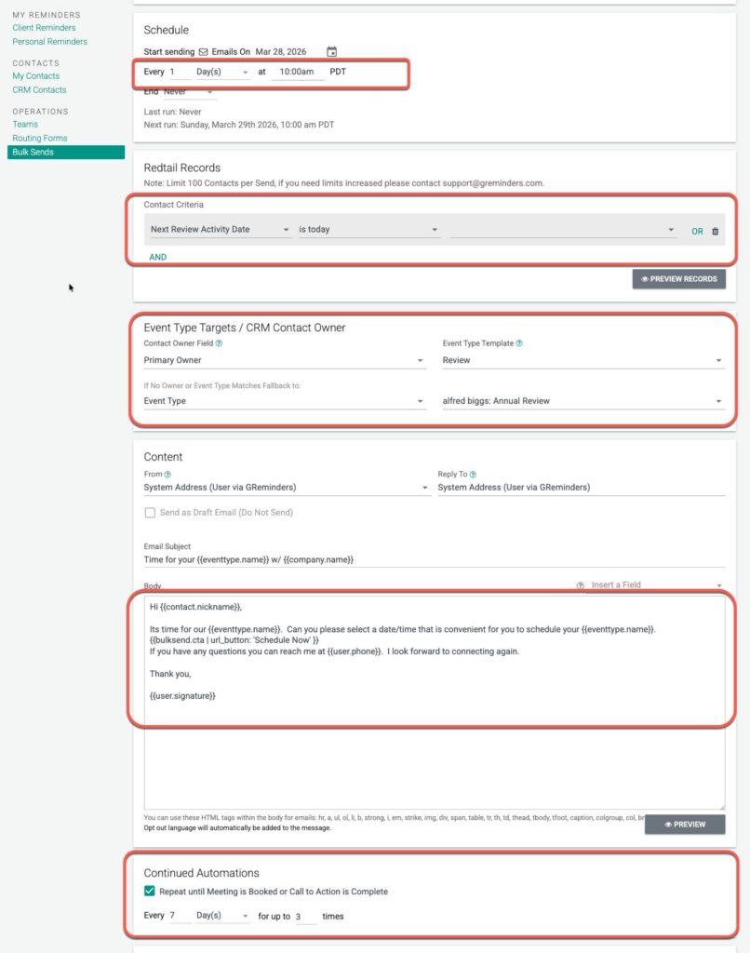Click the Email Subject input field

[x=434, y=559]
